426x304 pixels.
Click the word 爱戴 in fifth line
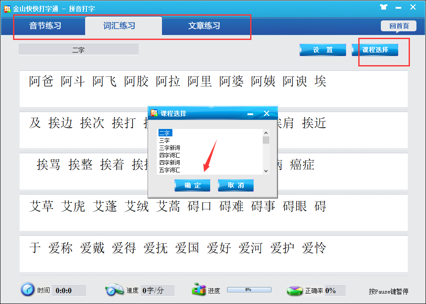(92, 248)
